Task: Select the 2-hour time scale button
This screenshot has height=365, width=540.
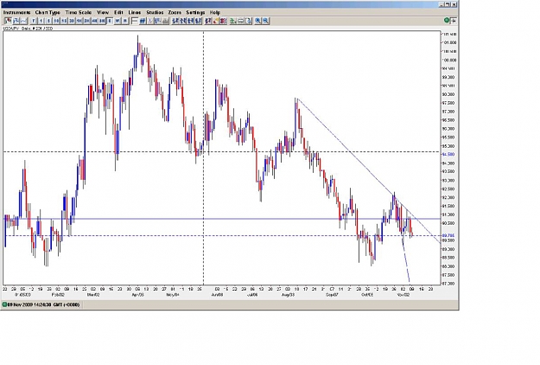Action: pos(86,21)
